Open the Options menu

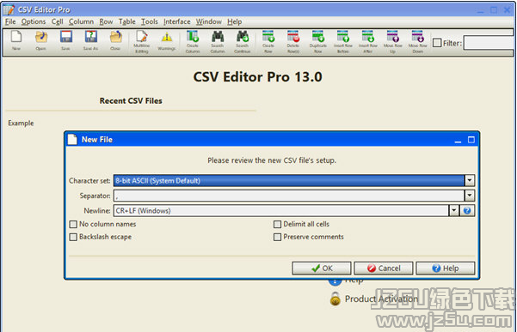coord(34,21)
